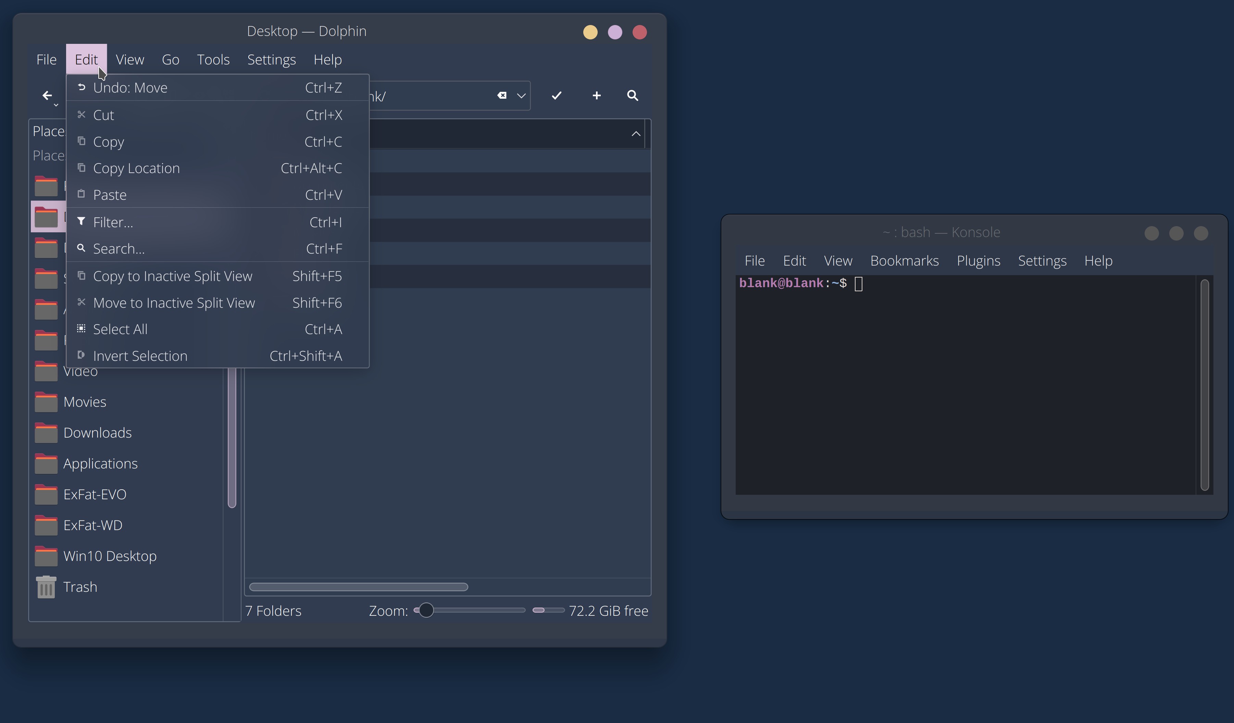The image size is (1234, 723).
Task: Select Cut in the Edit menu
Action: 217,115
